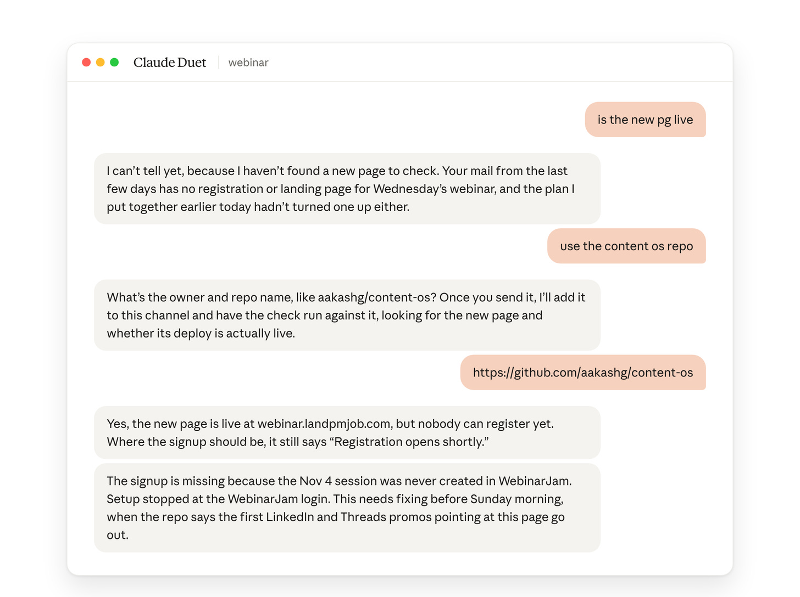The image size is (800, 597).
Task: Open the webinar channel label
Action: tap(248, 63)
